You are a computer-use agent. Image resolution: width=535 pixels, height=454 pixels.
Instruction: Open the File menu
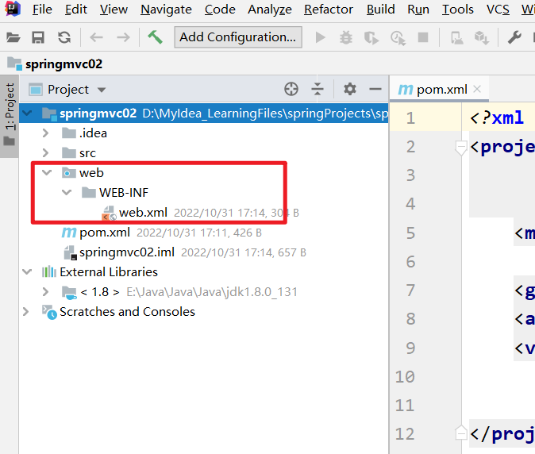point(42,10)
